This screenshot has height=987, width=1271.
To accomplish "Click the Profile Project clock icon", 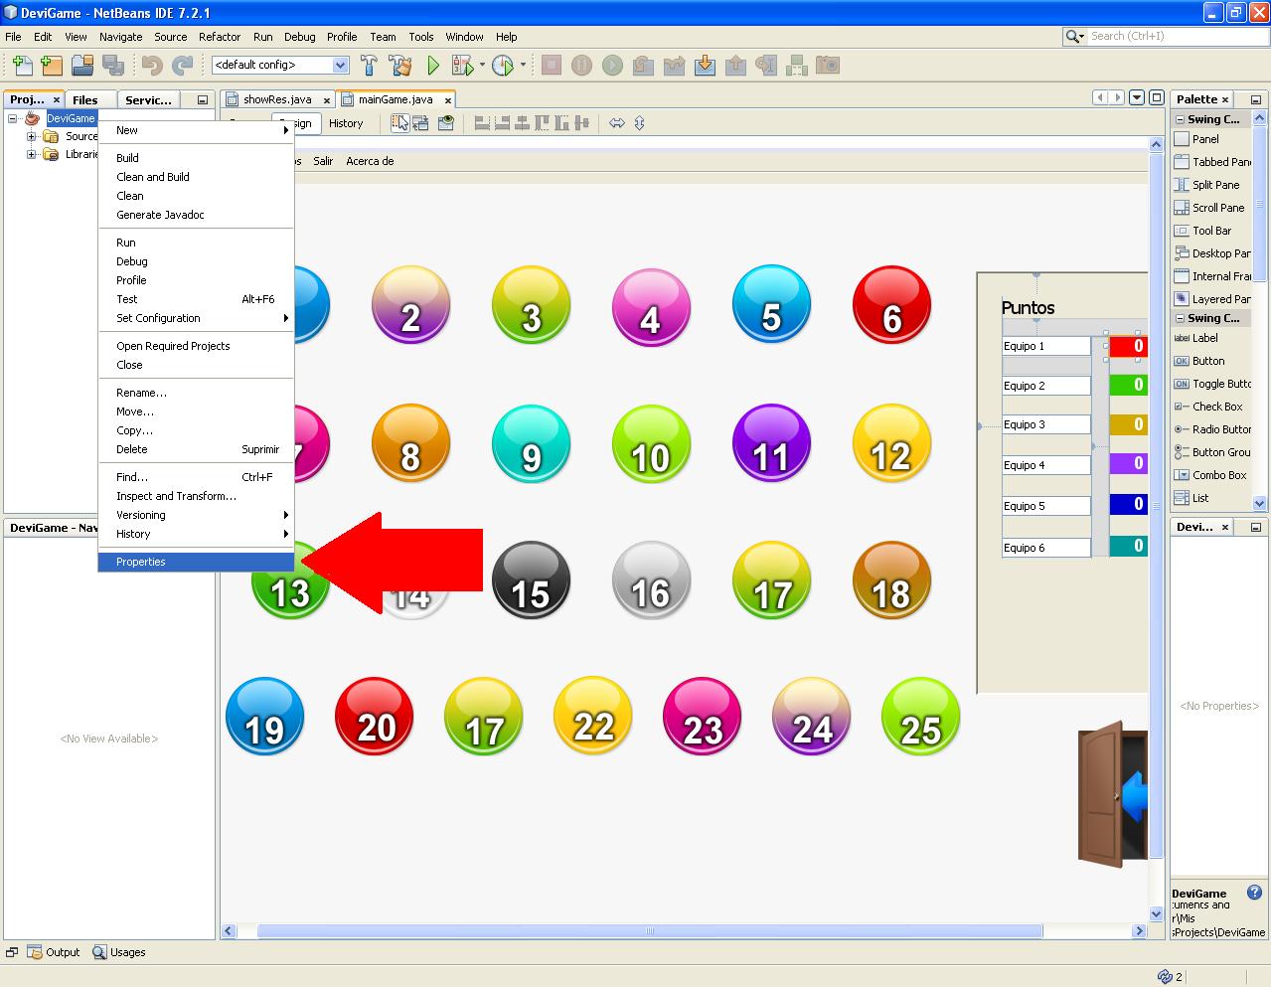I will tap(503, 66).
